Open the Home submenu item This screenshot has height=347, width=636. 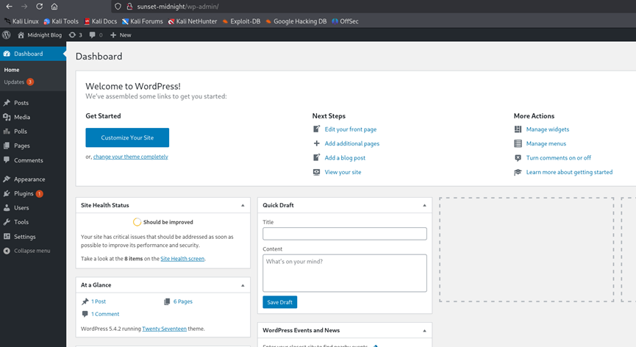(12, 70)
